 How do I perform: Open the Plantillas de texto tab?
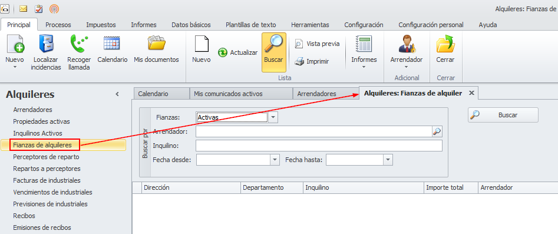pos(251,25)
